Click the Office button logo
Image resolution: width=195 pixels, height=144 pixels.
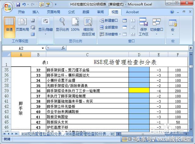click(7, 6)
